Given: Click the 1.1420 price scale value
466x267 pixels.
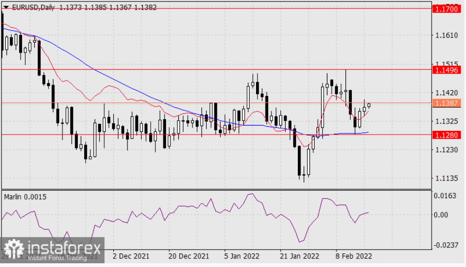Looking at the screenshot, I should pyautogui.click(x=446, y=93).
